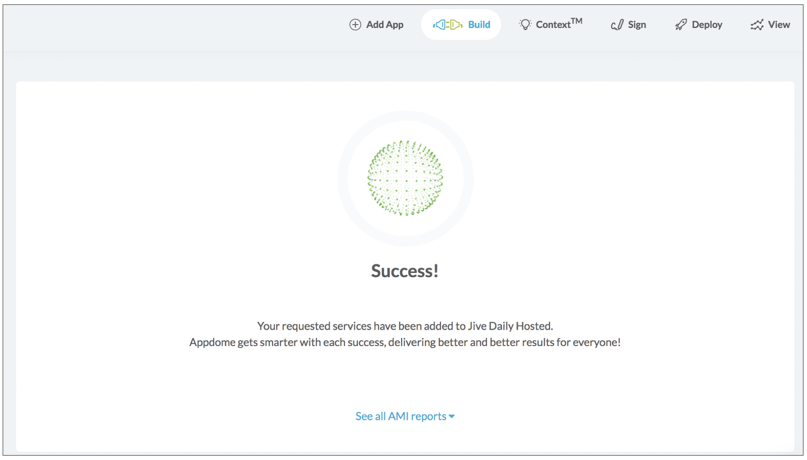
Task: Click the Build connector plug icon
Action: [447, 25]
